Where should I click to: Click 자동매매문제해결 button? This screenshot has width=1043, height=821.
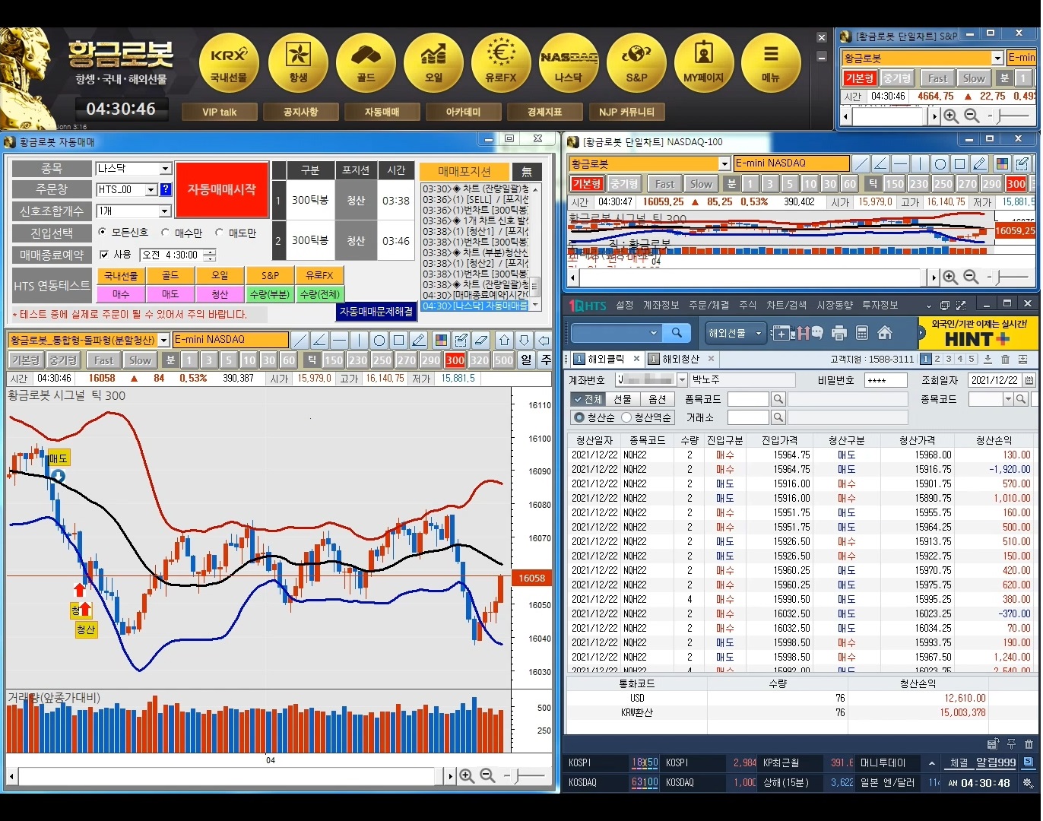click(x=376, y=312)
